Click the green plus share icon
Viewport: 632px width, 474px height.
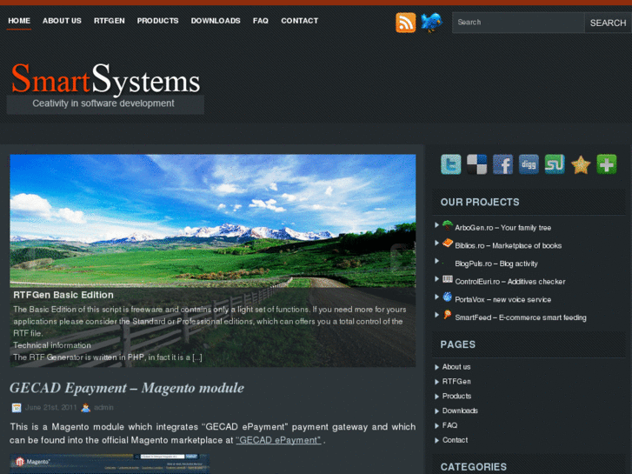click(x=607, y=164)
